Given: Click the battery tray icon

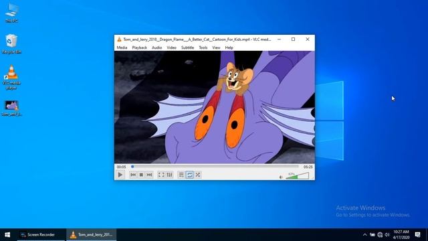Looking at the screenshot, I should tap(372, 235).
